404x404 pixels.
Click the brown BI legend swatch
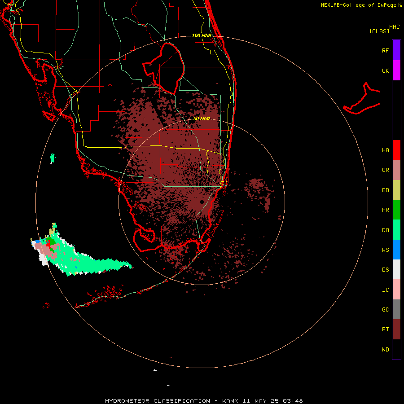point(396,329)
